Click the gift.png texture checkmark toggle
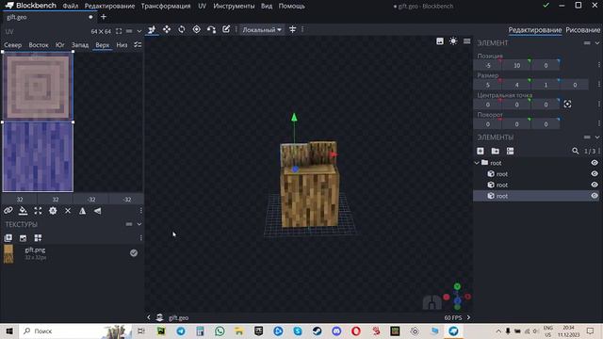 [134, 253]
